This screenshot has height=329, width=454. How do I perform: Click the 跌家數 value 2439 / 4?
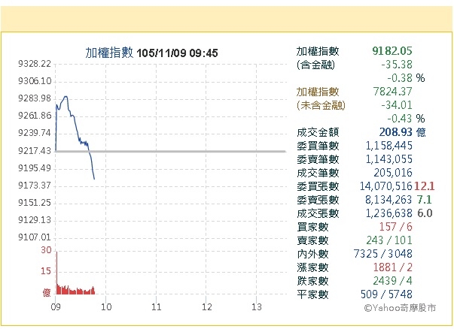tap(392, 281)
